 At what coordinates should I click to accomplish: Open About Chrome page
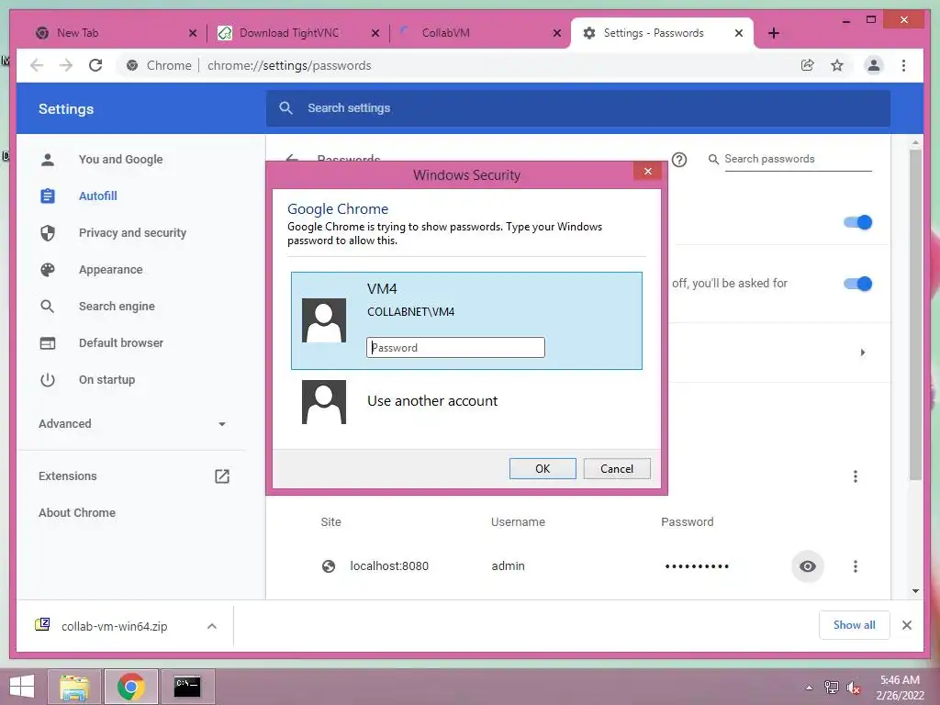pyautogui.click(x=77, y=512)
